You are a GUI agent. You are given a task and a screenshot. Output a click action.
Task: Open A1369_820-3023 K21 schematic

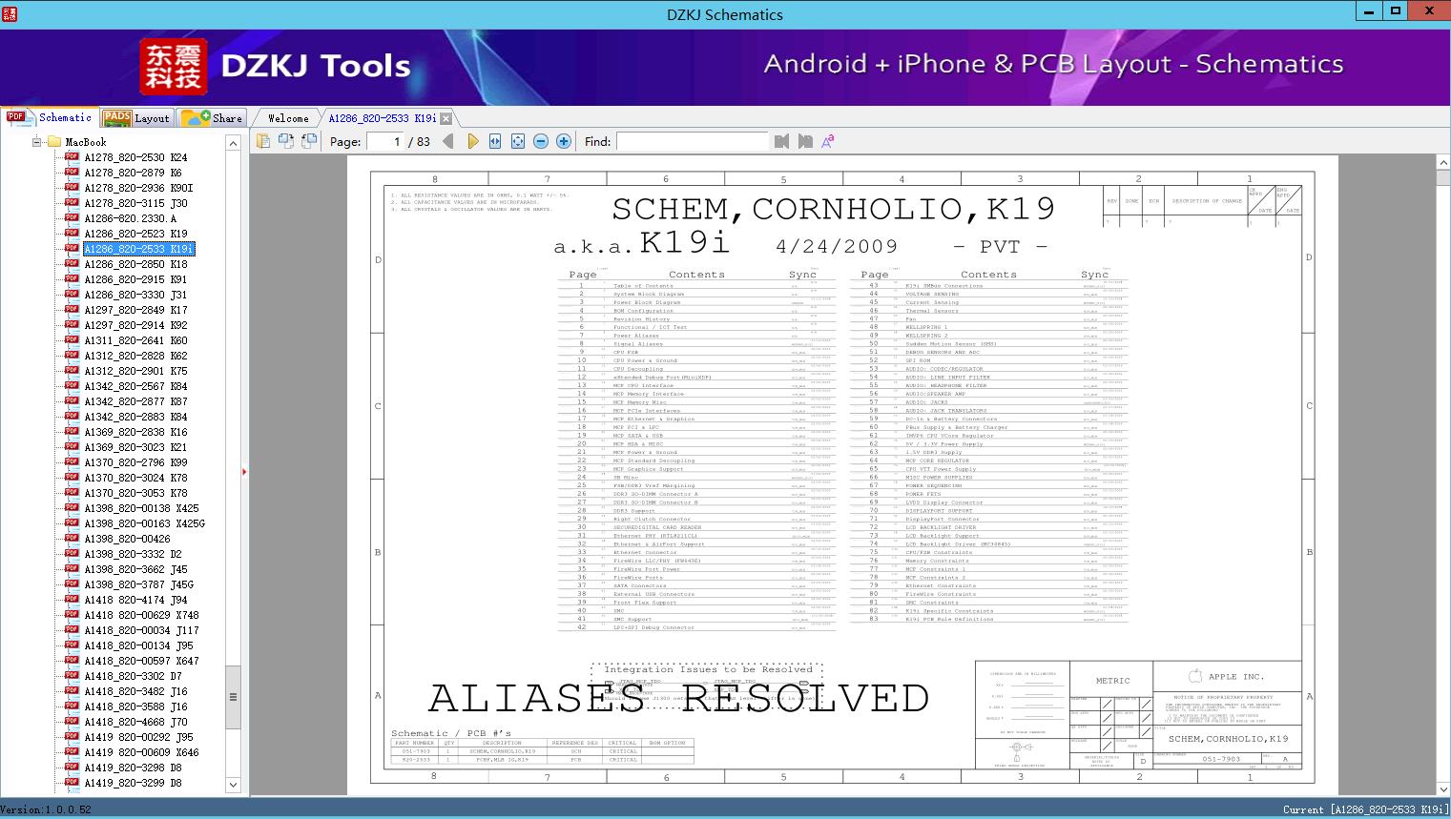coord(135,447)
